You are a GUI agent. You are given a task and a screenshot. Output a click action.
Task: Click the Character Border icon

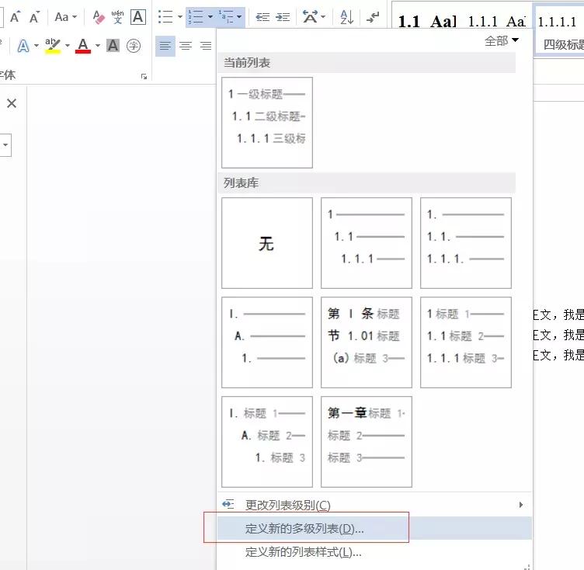click(x=137, y=17)
